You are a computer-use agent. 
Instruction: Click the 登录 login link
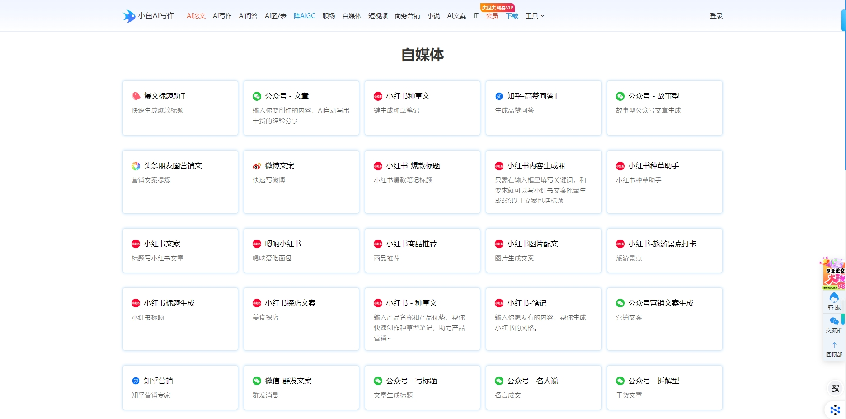tap(716, 16)
